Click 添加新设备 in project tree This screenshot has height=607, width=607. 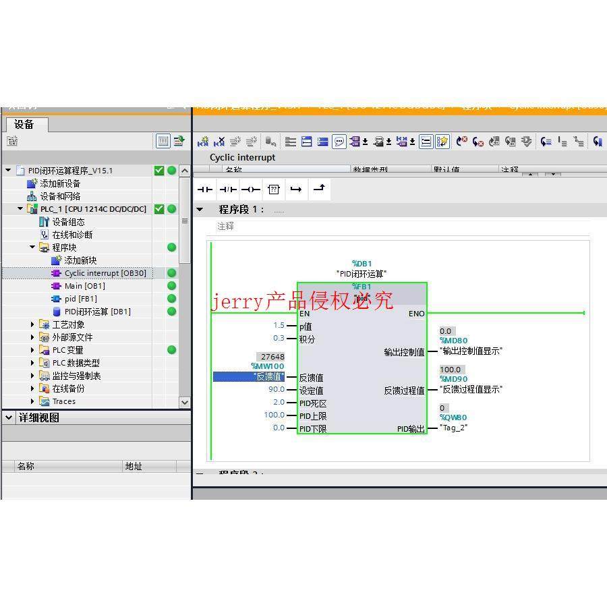pyautogui.click(x=60, y=183)
